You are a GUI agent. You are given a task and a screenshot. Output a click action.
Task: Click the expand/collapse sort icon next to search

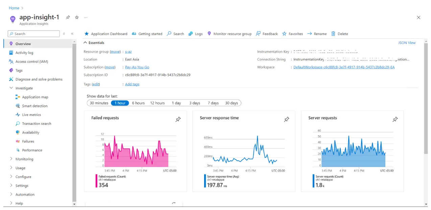tap(64, 34)
